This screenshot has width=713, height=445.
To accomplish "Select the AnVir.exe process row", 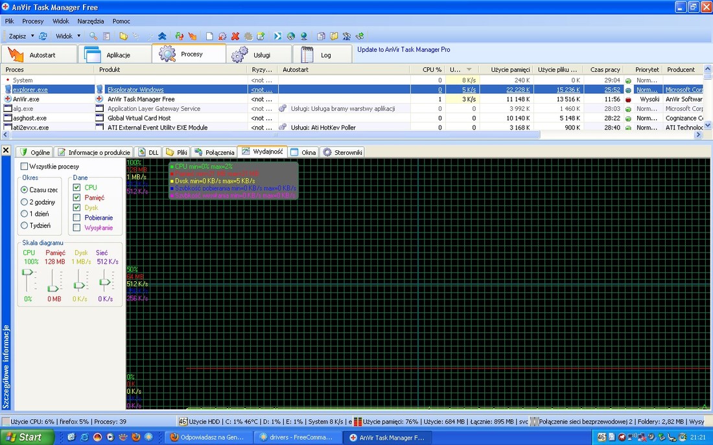I will pos(353,99).
